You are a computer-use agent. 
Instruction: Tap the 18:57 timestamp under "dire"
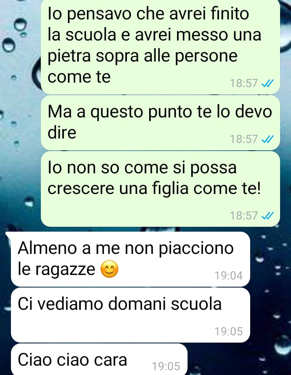tap(243, 139)
